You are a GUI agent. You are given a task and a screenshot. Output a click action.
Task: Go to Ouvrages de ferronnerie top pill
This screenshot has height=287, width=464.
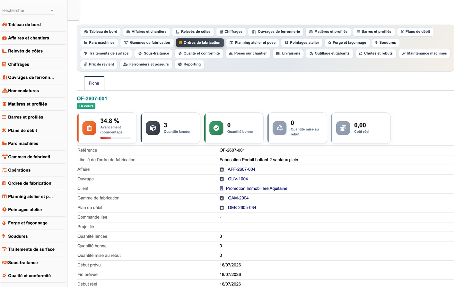pos(276,32)
